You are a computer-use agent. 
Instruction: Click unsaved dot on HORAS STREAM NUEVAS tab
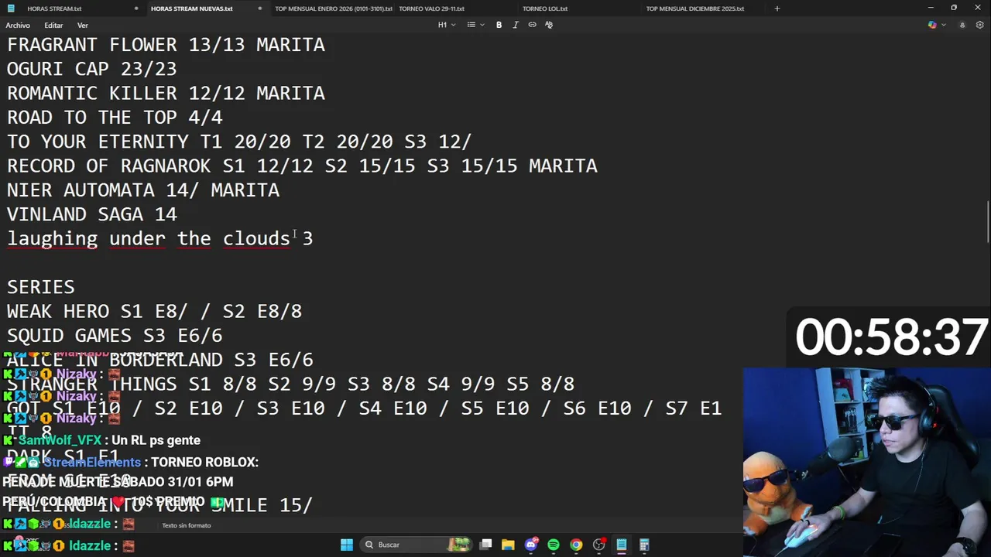point(259,9)
